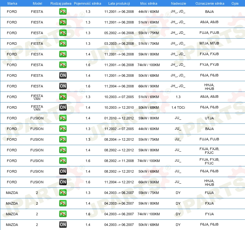Select date range 03.2003 -> 06.2008
245x230 pixels.
point(119,44)
